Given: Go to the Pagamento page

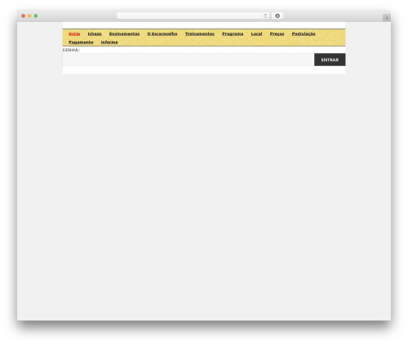Looking at the screenshot, I should (x=81, y=42).
